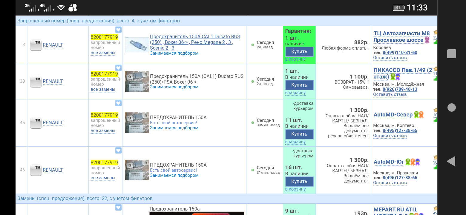Tap the Wi-Fi status icon
The height and width of the screenshot is (215, 466).
point(61,8)
